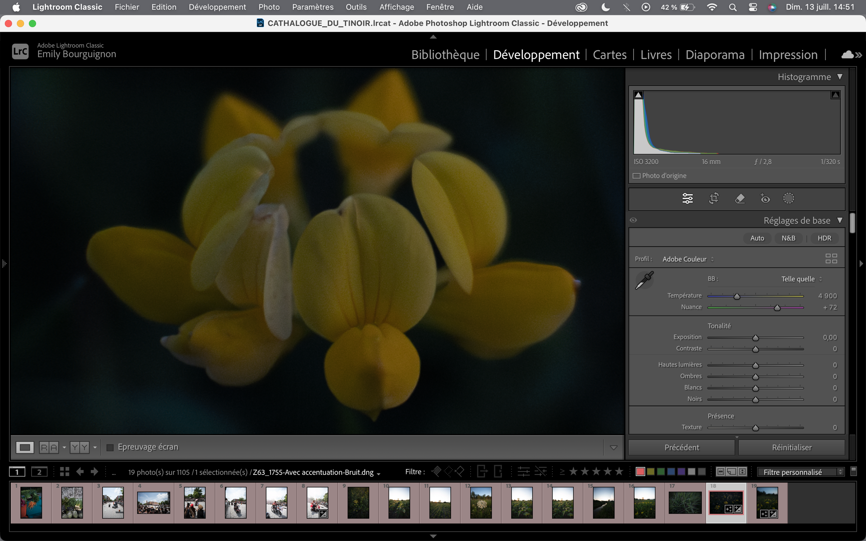The width and height of the screenshot is (866, 541).
Task: Collapse the Histogramme panel triangle
Action: click(840, 77)
